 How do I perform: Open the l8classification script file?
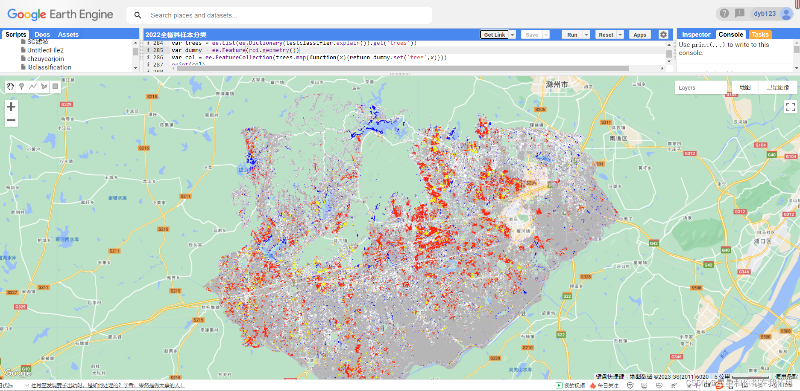click(49, 67)
